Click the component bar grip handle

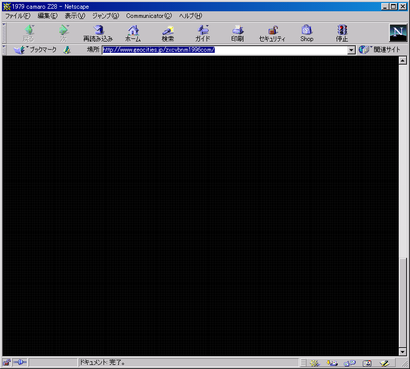(303, 363)
